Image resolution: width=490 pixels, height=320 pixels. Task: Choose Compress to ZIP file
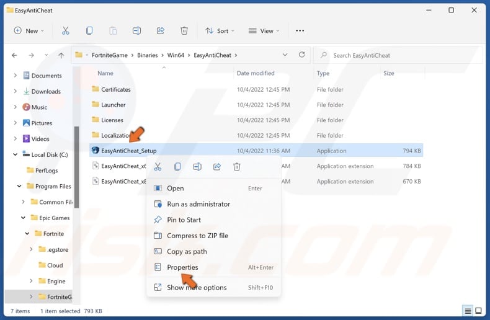pyautogui.click(x=213, y=236)
